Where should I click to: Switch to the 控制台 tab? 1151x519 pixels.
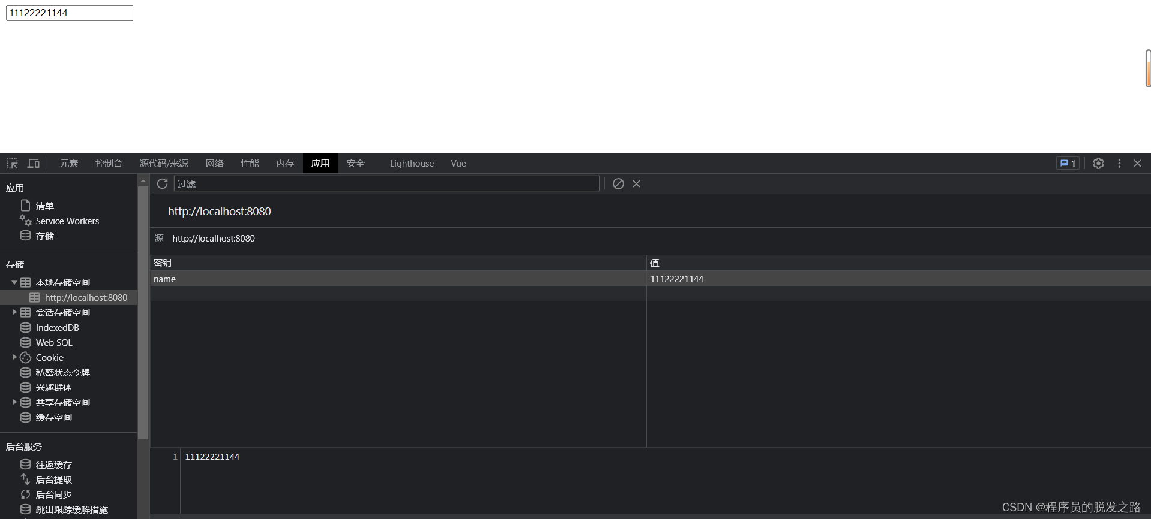tap(109, 163)
